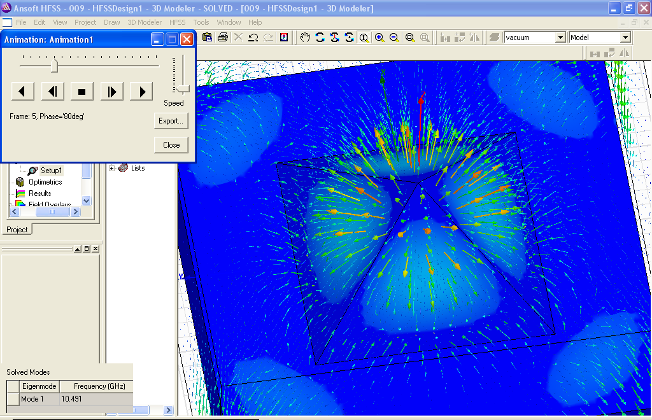
Task: Click the Move objects toolbar icon
Action: point(445,38)
